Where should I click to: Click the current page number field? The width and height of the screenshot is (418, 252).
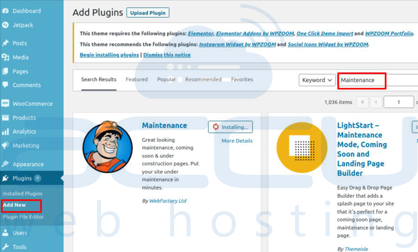point(399,102)
